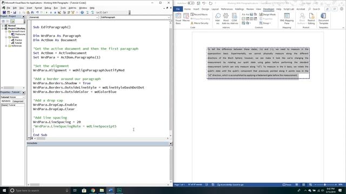Open the XML Mapping Pane
The width and height of the screenshot is (346, 194).
tap(287, 19)
